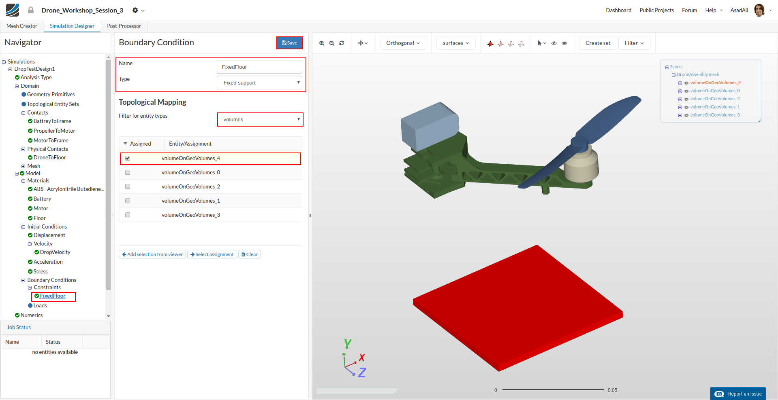Toggle visibility eye of volumeOnGeoVolumes_0 in scene tree
Viewport: 778px width, 400px height.
tap(686, 91)
